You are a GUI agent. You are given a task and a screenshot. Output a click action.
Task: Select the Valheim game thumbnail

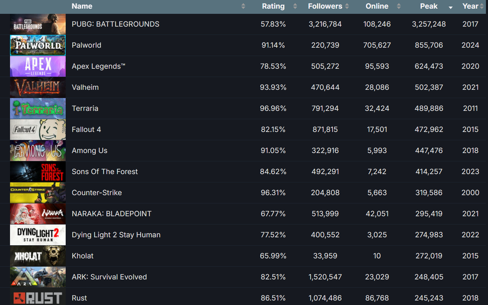coord(37,87)
